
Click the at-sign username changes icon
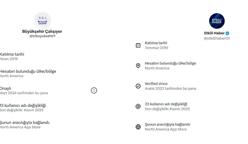(138, 106)
